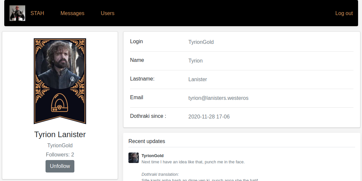Click TyrionGold's small avatar in Recent updates
The height and width of the screenshot is (181, 362).
point(133,158)
